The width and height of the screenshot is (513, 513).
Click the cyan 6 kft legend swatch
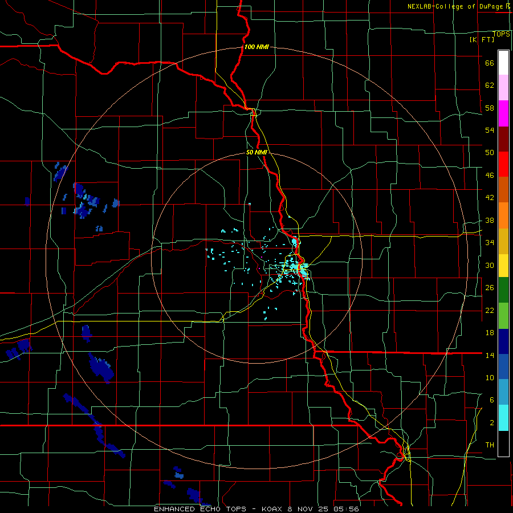503,418
